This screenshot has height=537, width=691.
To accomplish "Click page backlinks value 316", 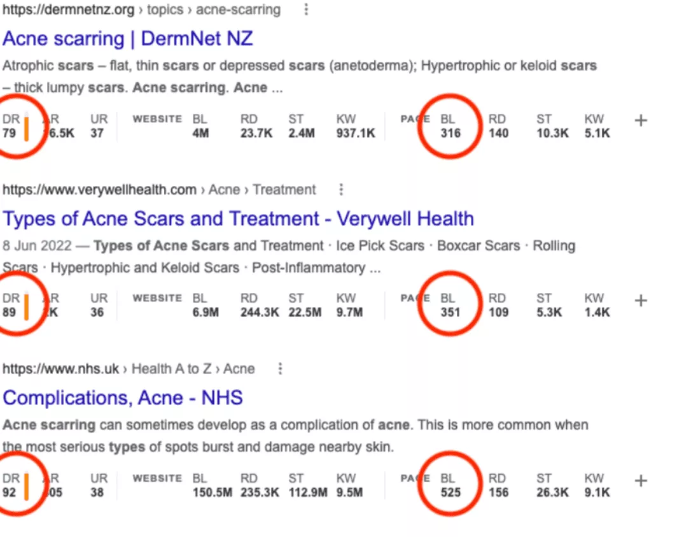I will [x=450, y=134].
